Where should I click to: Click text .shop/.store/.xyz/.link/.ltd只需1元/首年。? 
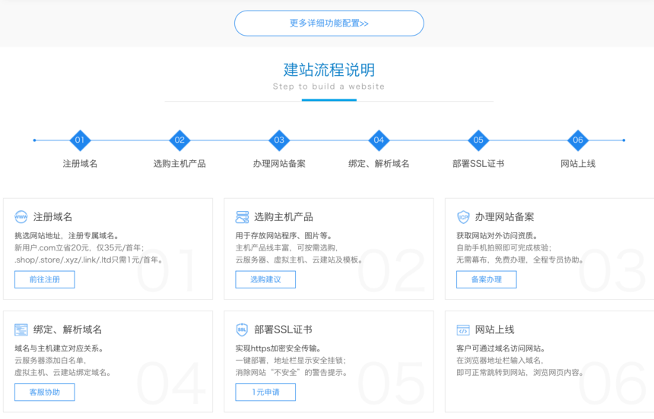click(89, 260)
